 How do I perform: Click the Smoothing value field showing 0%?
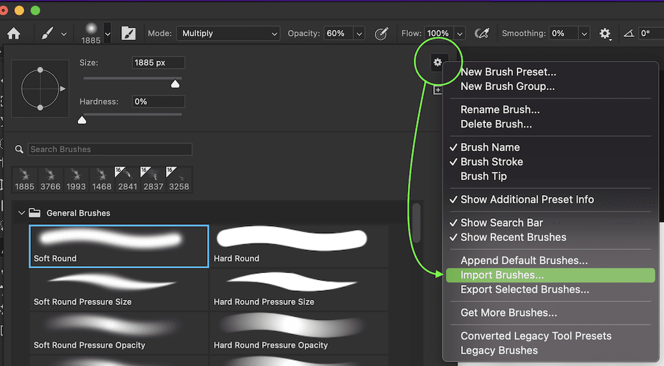[563, 34]
